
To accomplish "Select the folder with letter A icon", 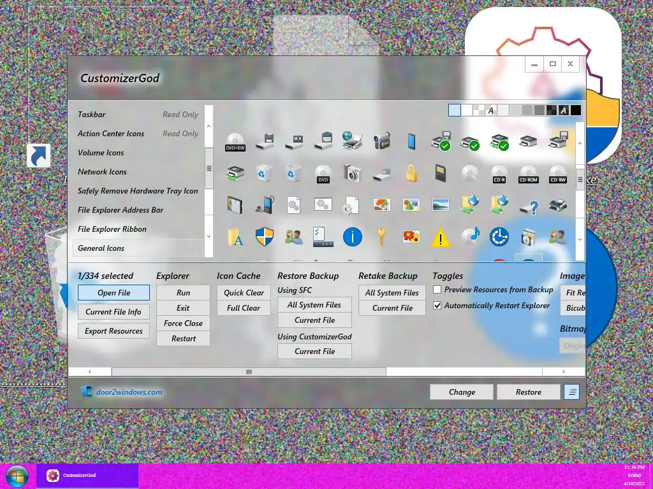I will coord(235,237).
